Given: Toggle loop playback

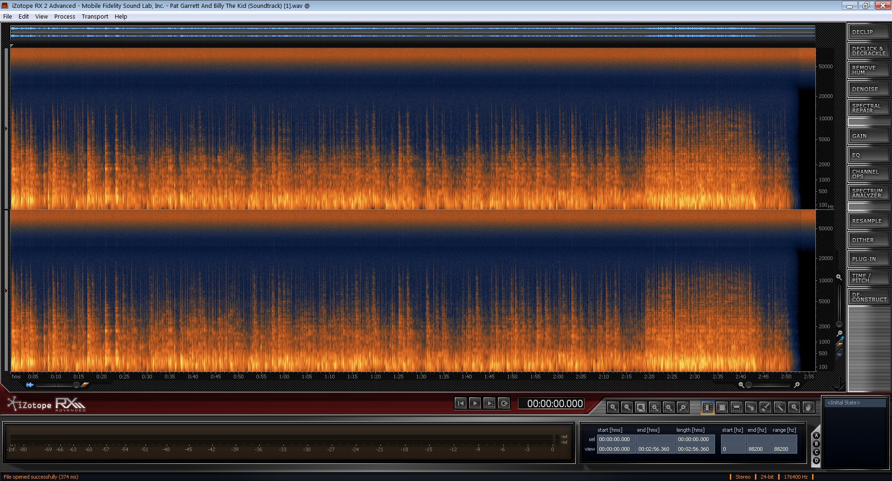Looking at the screenshot, I should (x=504, y=403).
